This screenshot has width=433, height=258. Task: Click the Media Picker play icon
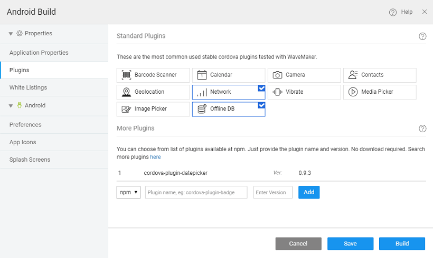[x=353, y=92]
